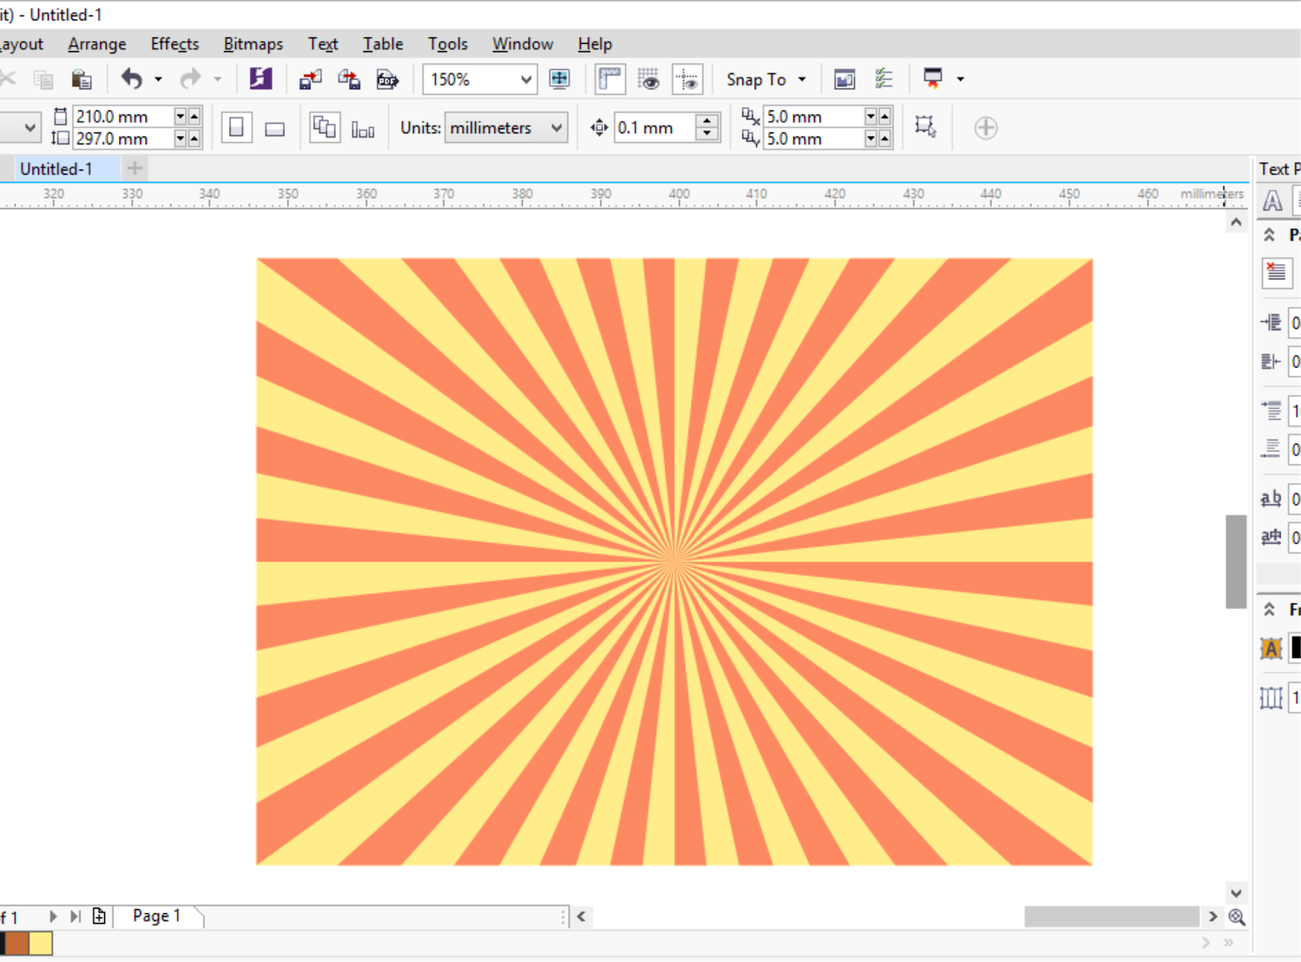Viewport: 1301px width, 962px height.
Task: Open the Arrange menu
Action: (97, 44)
